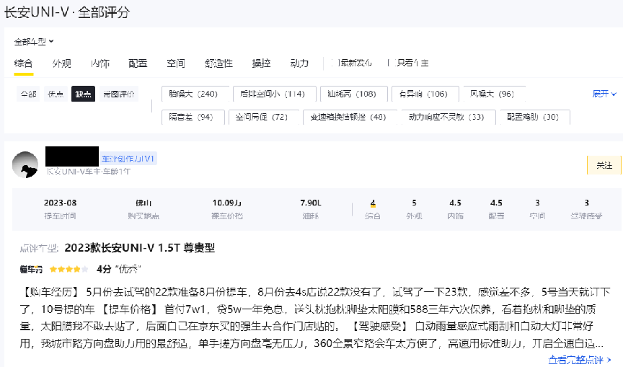Expand the tag list with 展开
This screenshot has height=367, width=623.
pos(604,94)
